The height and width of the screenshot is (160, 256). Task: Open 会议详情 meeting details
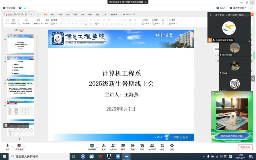click(9, 8)
